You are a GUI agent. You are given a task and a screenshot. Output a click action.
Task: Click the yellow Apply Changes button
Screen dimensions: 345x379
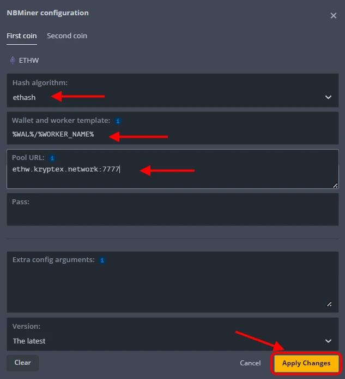(306, 363)
